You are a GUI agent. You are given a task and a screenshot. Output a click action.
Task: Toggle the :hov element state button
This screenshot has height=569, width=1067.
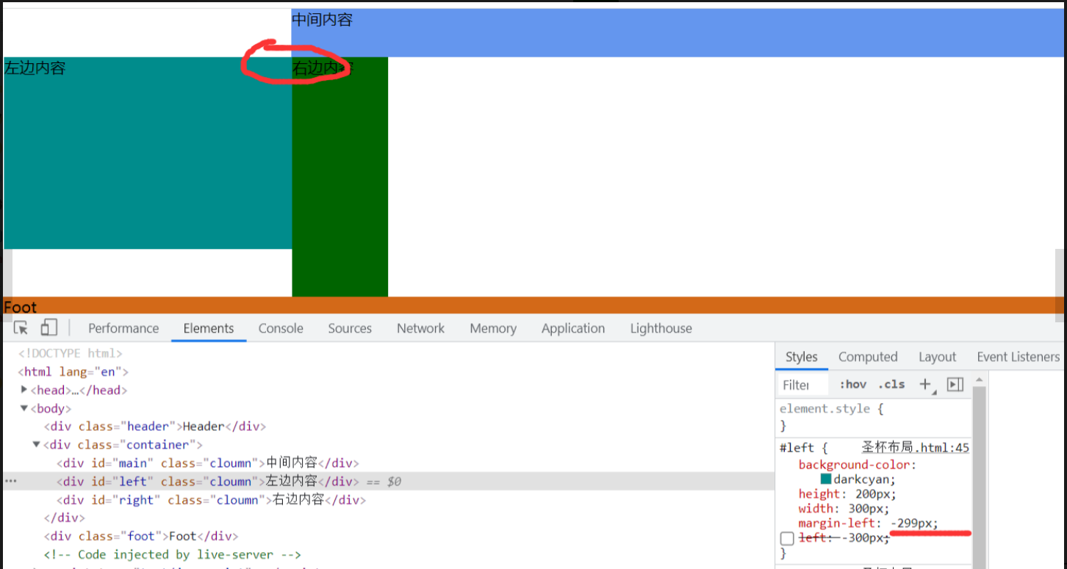coord(853,384)
